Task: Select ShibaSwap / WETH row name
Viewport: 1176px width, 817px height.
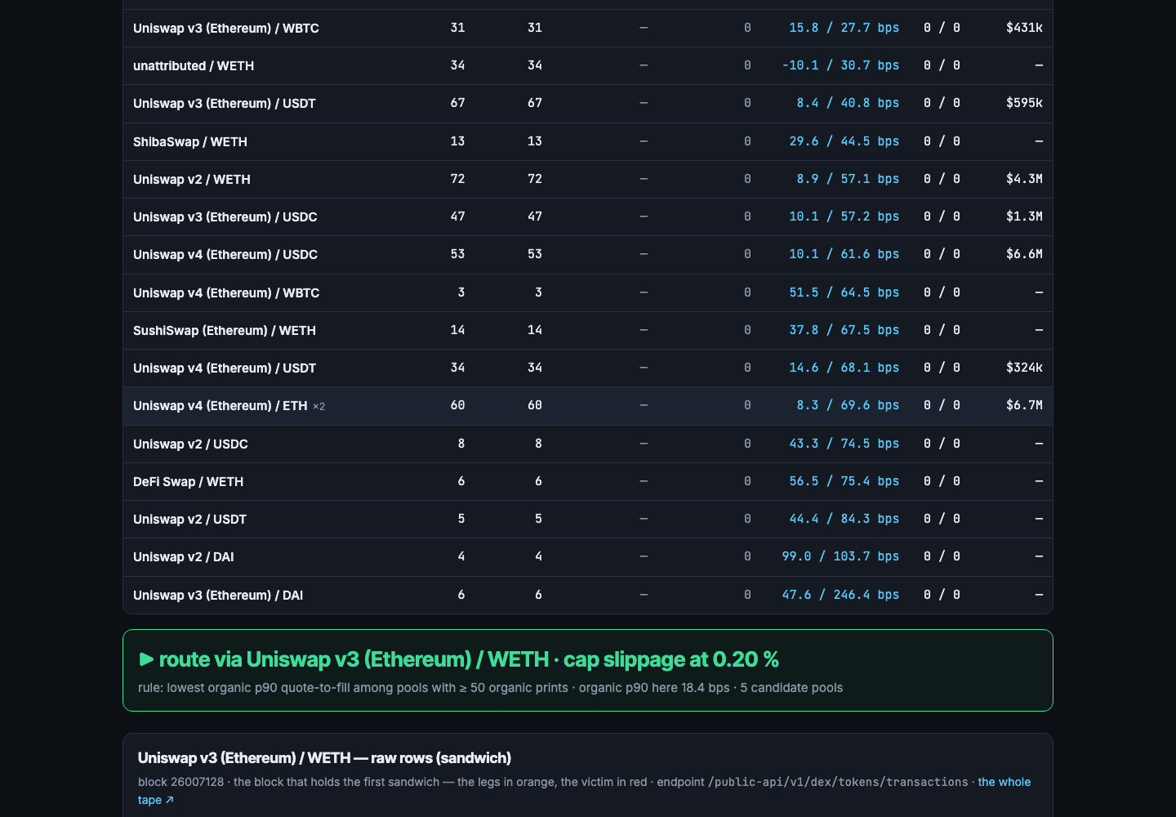Action: tap(190, 142)
